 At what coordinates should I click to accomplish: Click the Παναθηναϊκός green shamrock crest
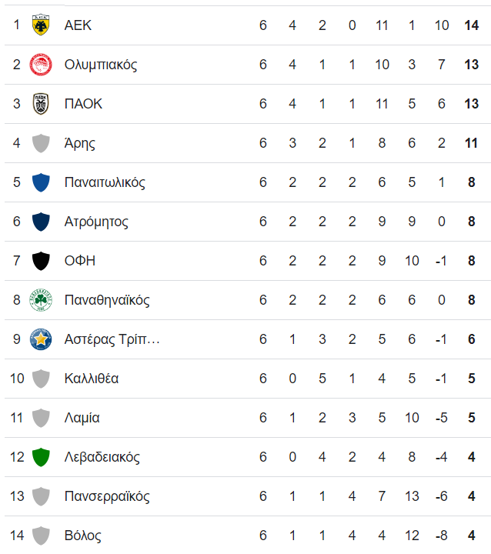click(x=41, y=300)
